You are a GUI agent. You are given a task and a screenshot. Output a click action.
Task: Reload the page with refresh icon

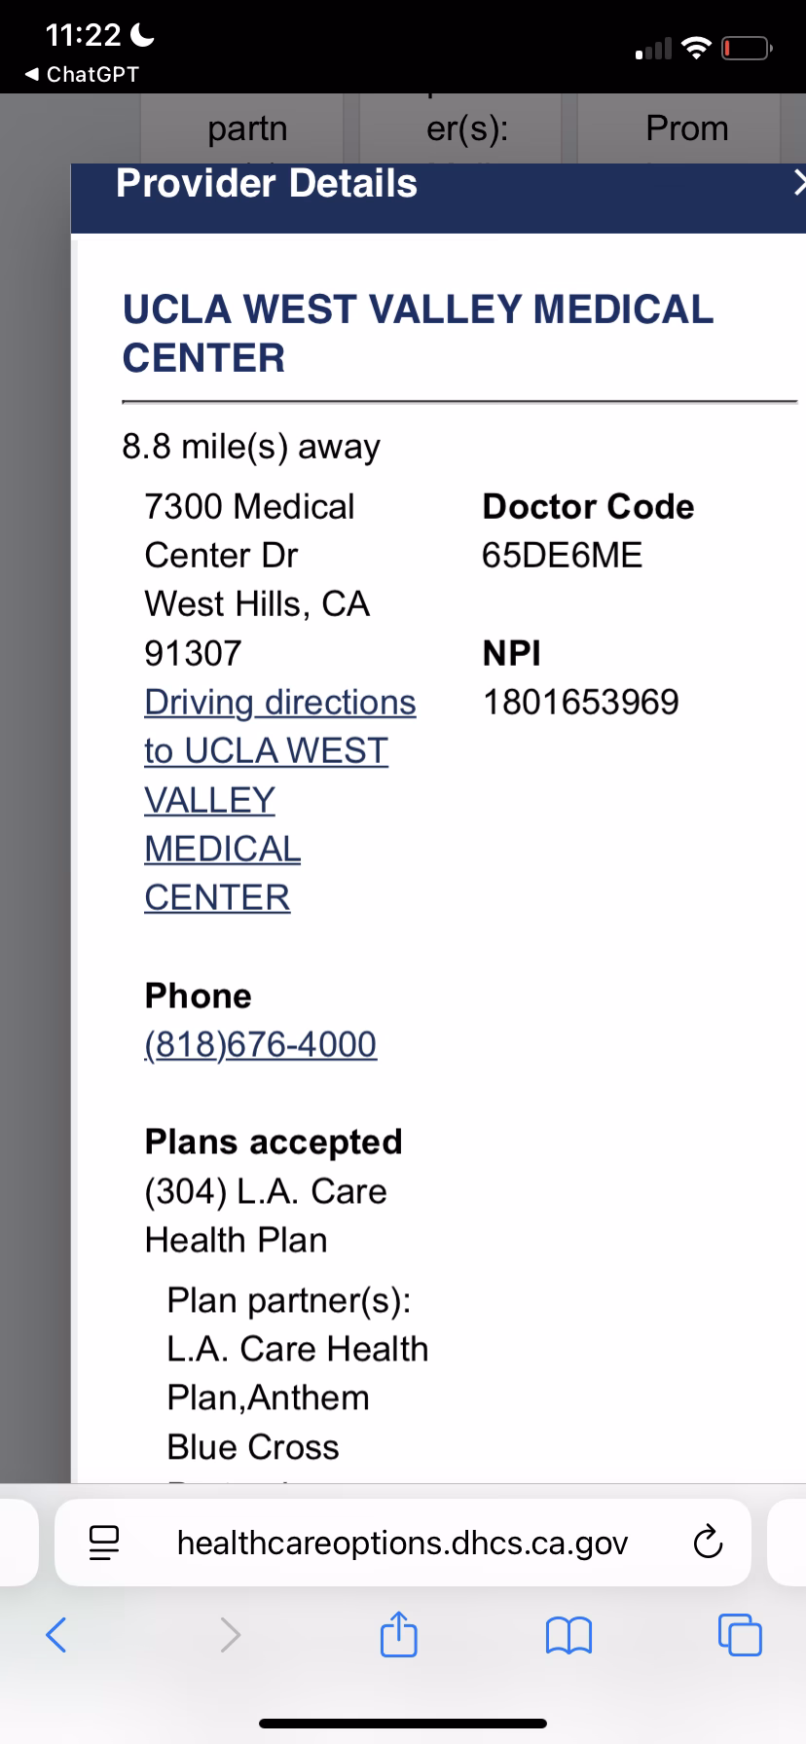708,1543
